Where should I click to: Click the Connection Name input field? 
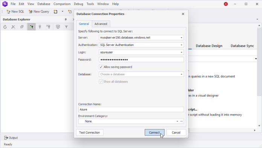[x=131, y=110]
